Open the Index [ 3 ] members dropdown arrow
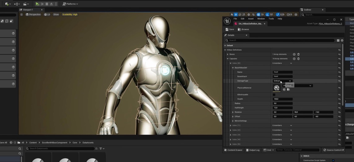Image resolution: width=354 pixels, height=162 pixels. [291, 135]
